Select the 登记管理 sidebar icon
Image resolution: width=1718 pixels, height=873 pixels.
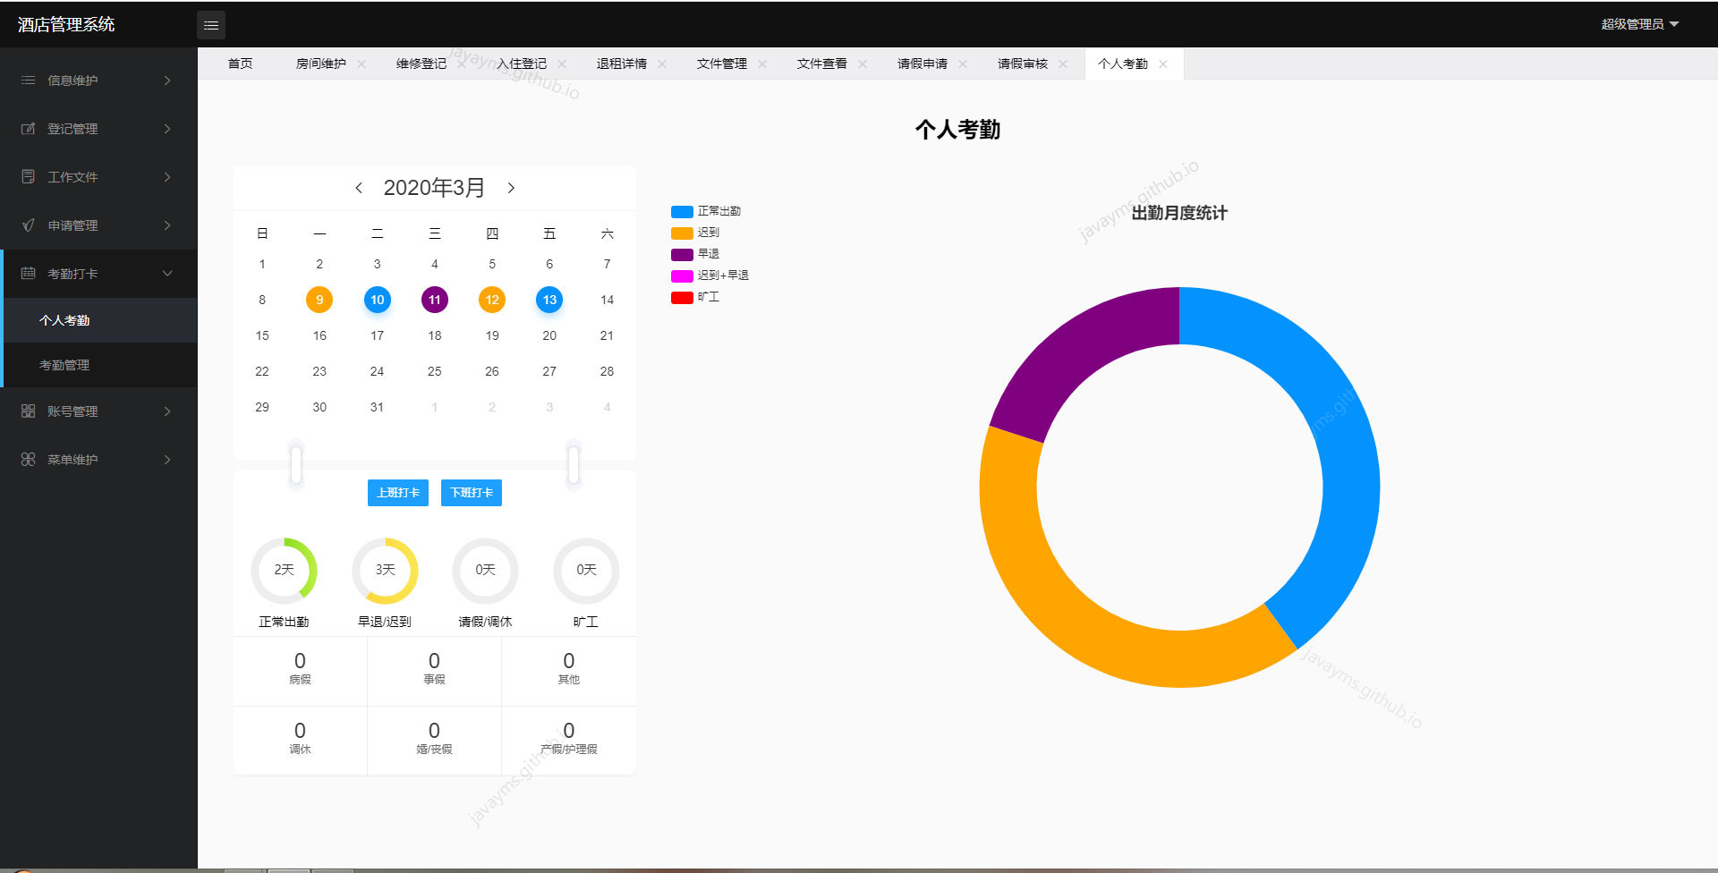tap(27, 128)
